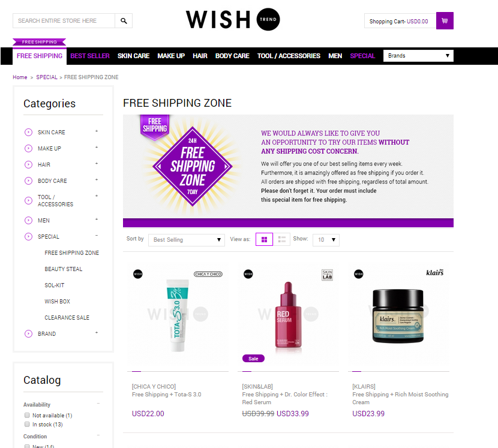Check the In stock filter
The height and width of the screenshot is (448, 498).
(28, 424)
